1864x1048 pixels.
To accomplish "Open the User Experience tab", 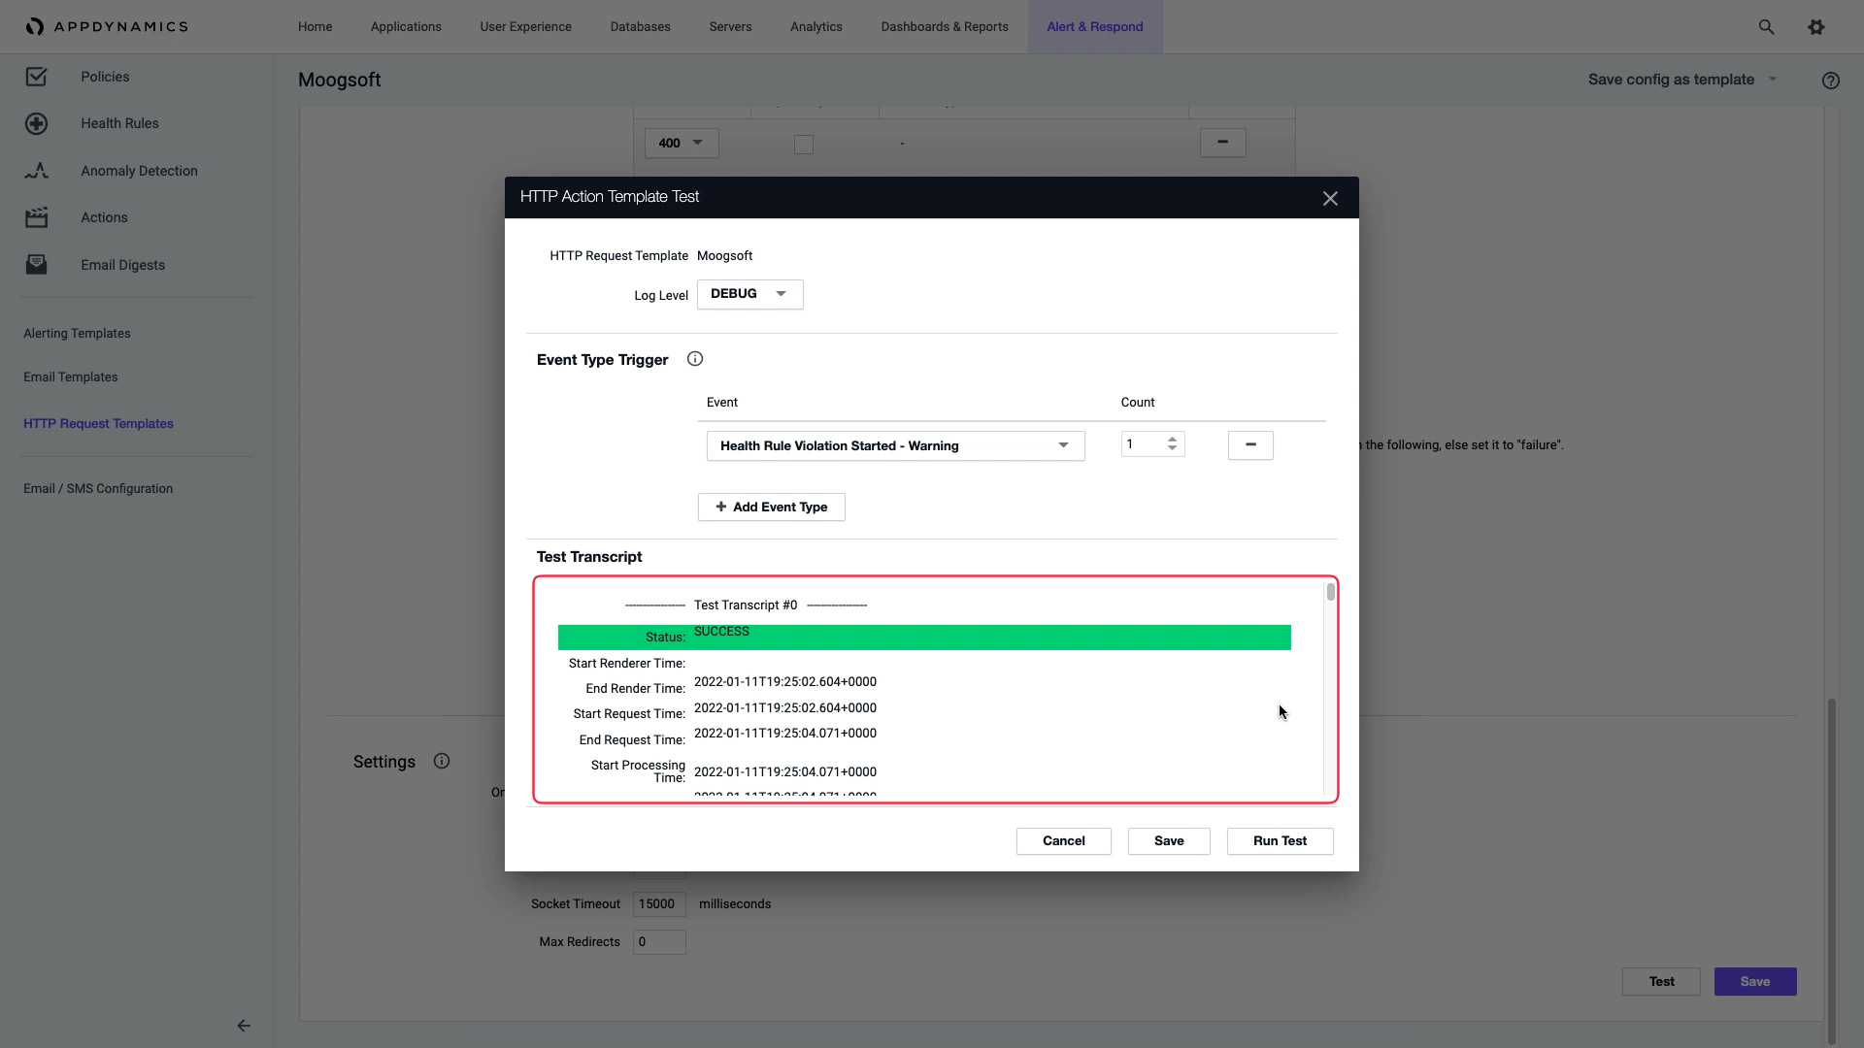I will point(525,27).
